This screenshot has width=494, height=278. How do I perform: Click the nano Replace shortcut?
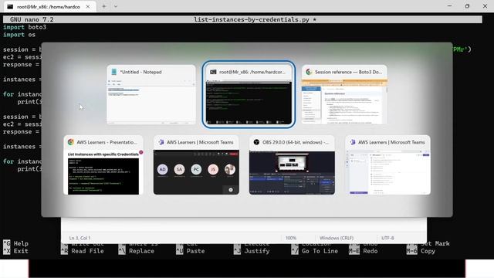coord(141,251)
